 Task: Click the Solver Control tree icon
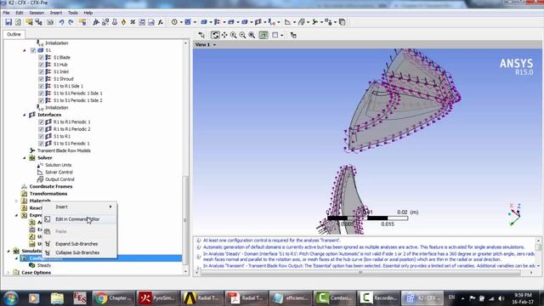pos(40,172)
